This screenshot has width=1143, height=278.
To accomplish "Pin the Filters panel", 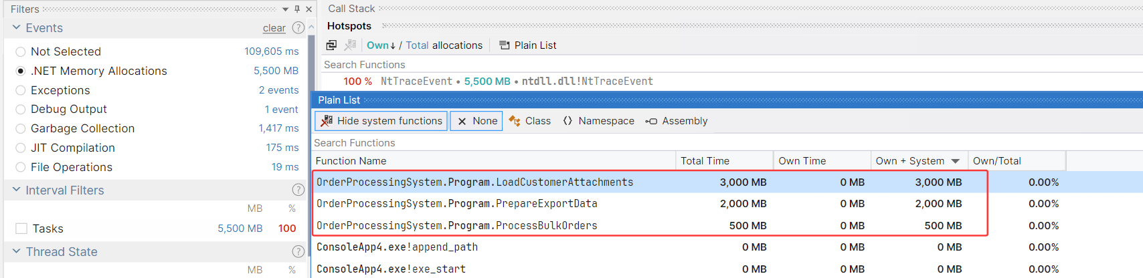I will point(297,9).
